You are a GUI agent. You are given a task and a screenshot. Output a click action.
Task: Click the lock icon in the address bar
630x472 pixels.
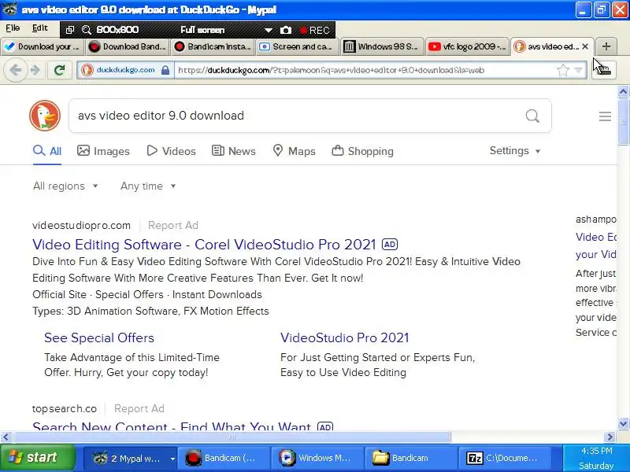165,70
